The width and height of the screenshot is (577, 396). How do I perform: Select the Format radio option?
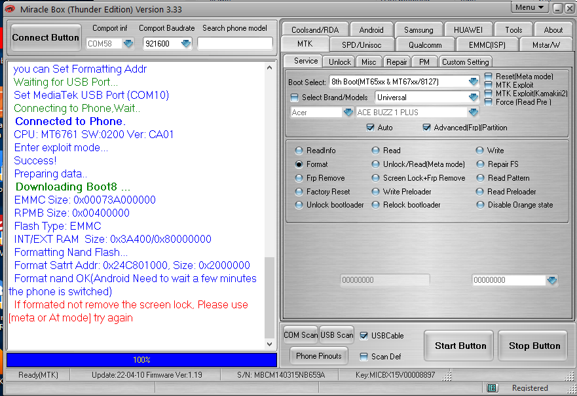299,164
